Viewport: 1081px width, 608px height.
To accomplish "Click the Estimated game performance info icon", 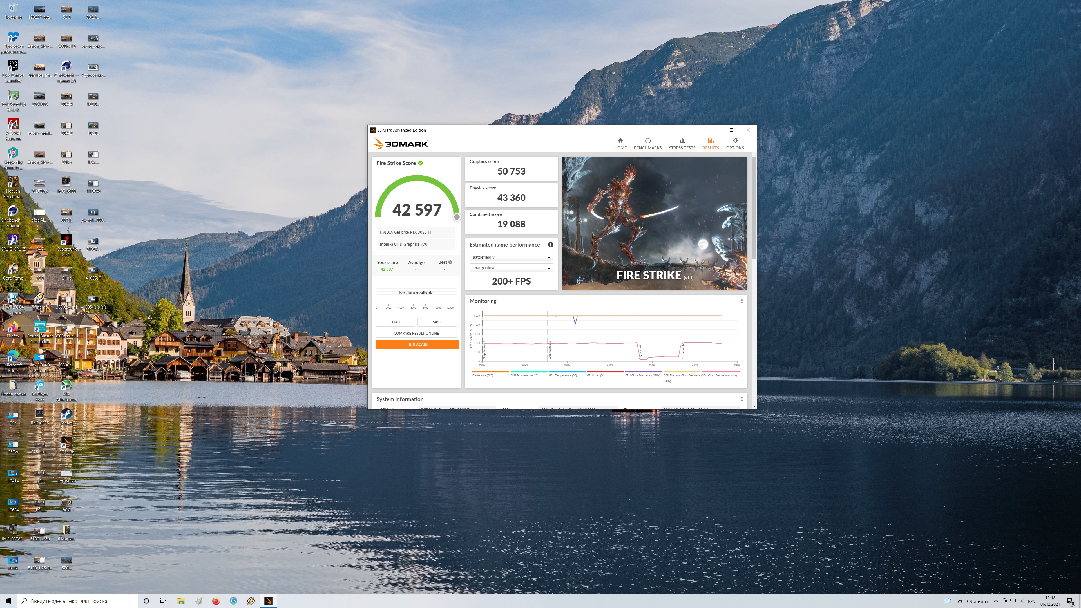I will [x=550, y=245].
